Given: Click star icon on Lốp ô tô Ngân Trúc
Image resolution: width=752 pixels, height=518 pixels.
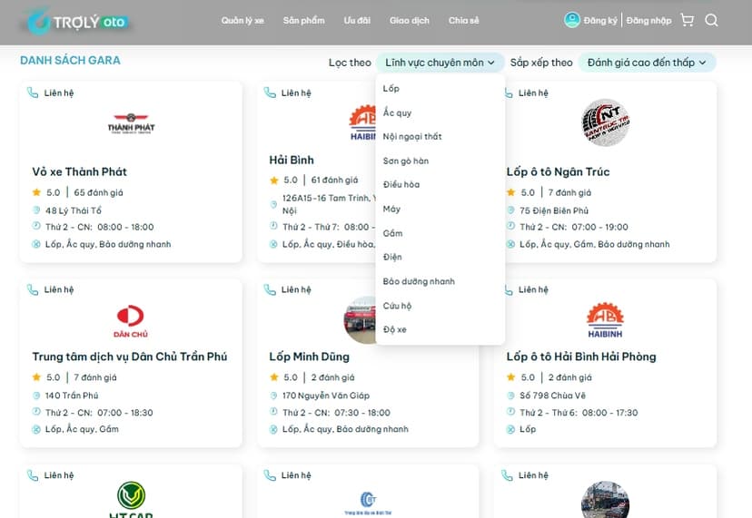Looking at the screenshot, I should (510, 192).
